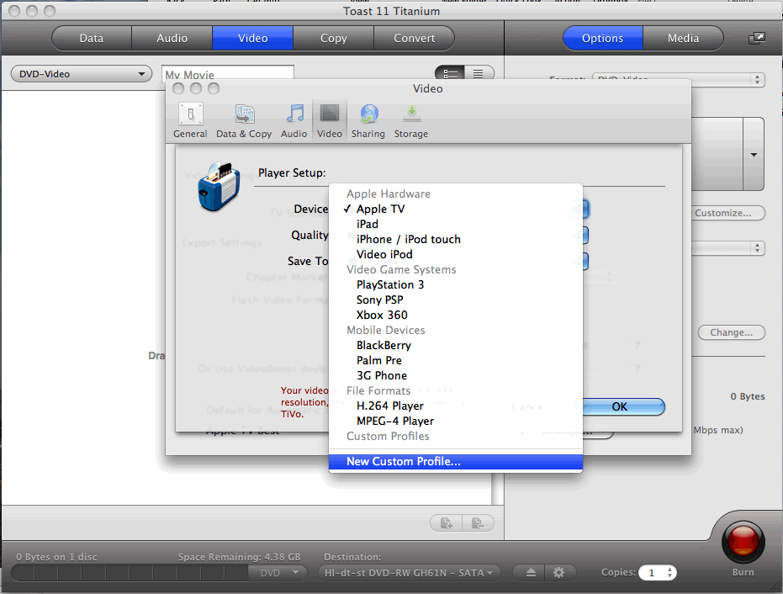The image size is (783, 594).
Task: Choose Palm Pre device
Action: (456, 360)
